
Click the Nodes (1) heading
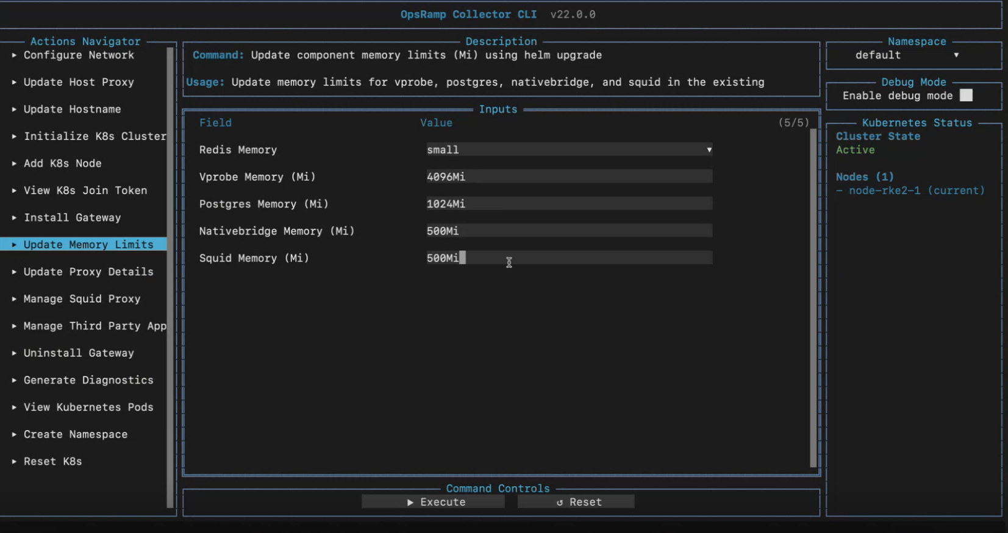click(865, 177)
